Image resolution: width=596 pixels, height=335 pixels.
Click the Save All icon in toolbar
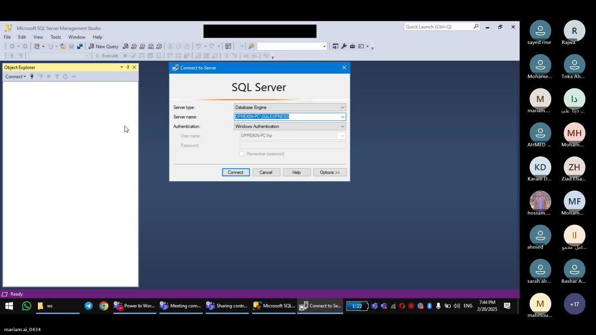coord(80,46)
